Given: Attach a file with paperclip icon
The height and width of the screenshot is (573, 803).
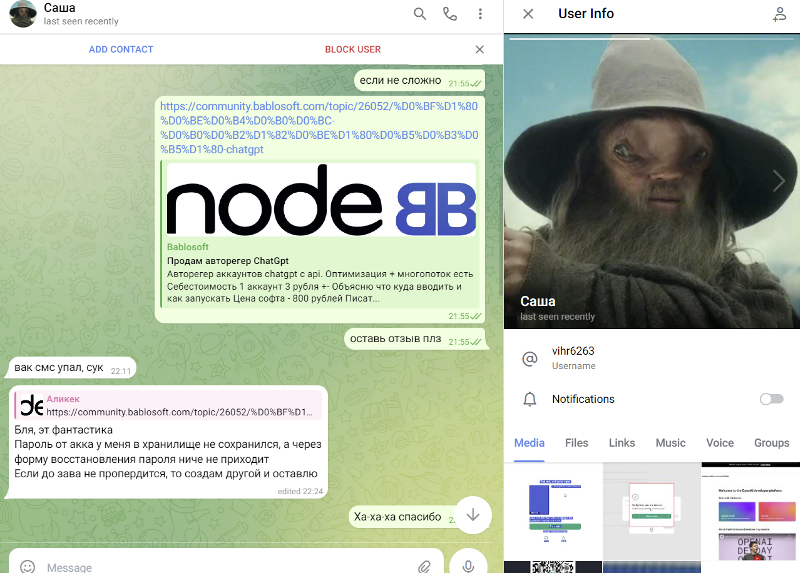Looking at the screenshot, I should pyautogui.click(x=425, y=566).
